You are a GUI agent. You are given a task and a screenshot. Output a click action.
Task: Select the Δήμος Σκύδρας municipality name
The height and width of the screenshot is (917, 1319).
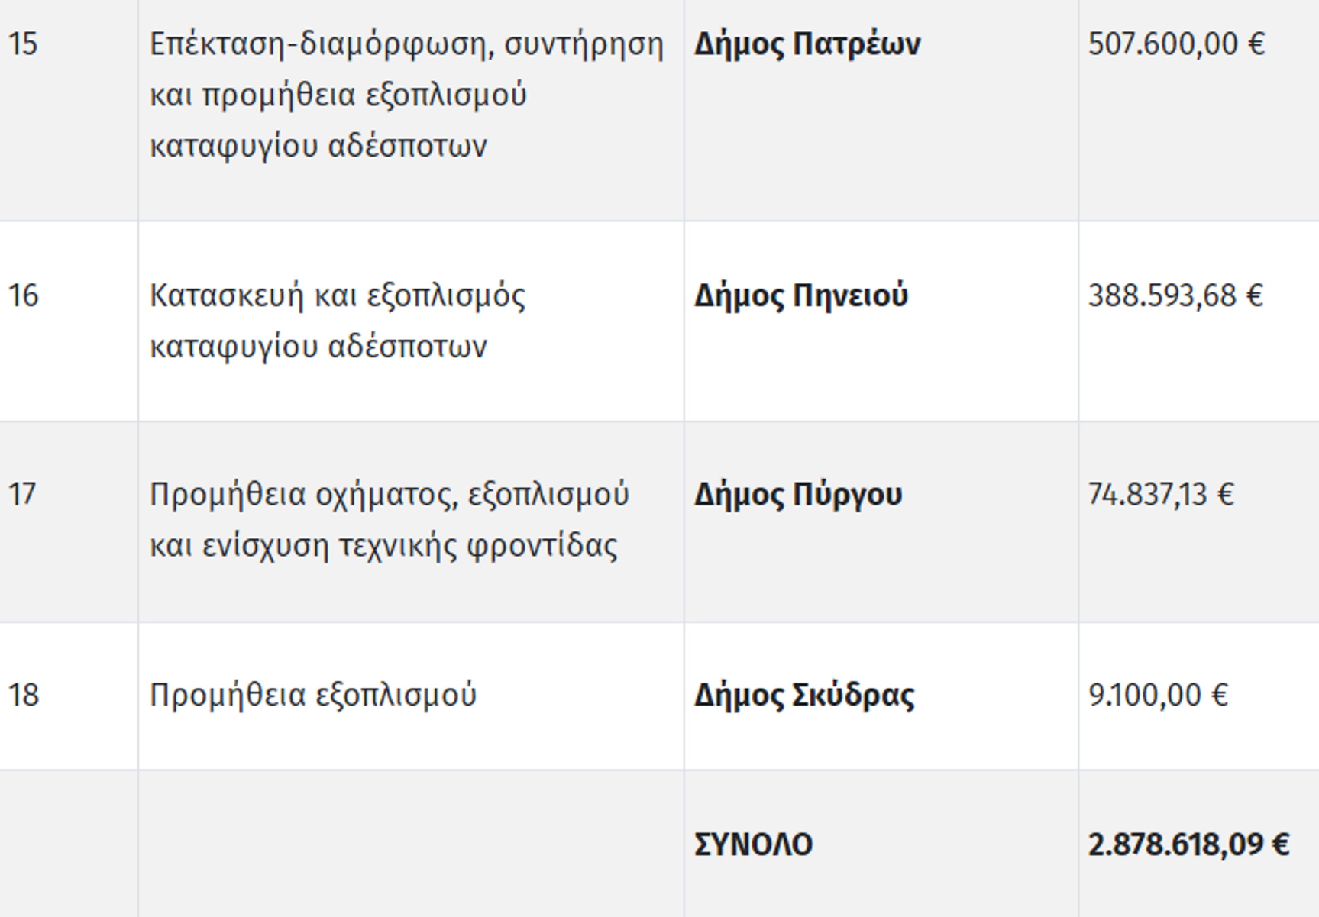804,696
